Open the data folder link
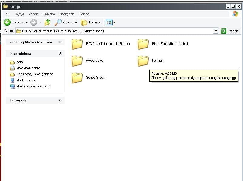 point(20,62)
